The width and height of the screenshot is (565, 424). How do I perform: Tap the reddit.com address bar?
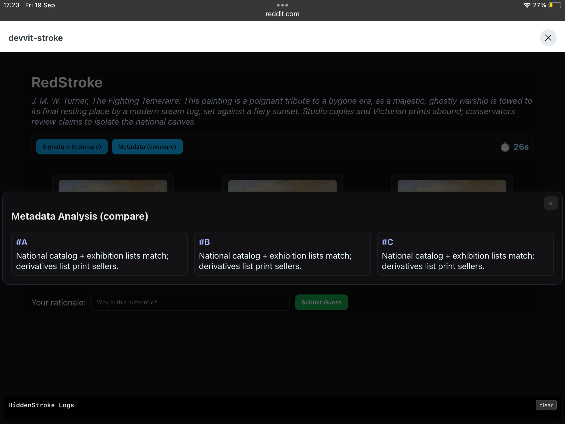click(282, 14)
